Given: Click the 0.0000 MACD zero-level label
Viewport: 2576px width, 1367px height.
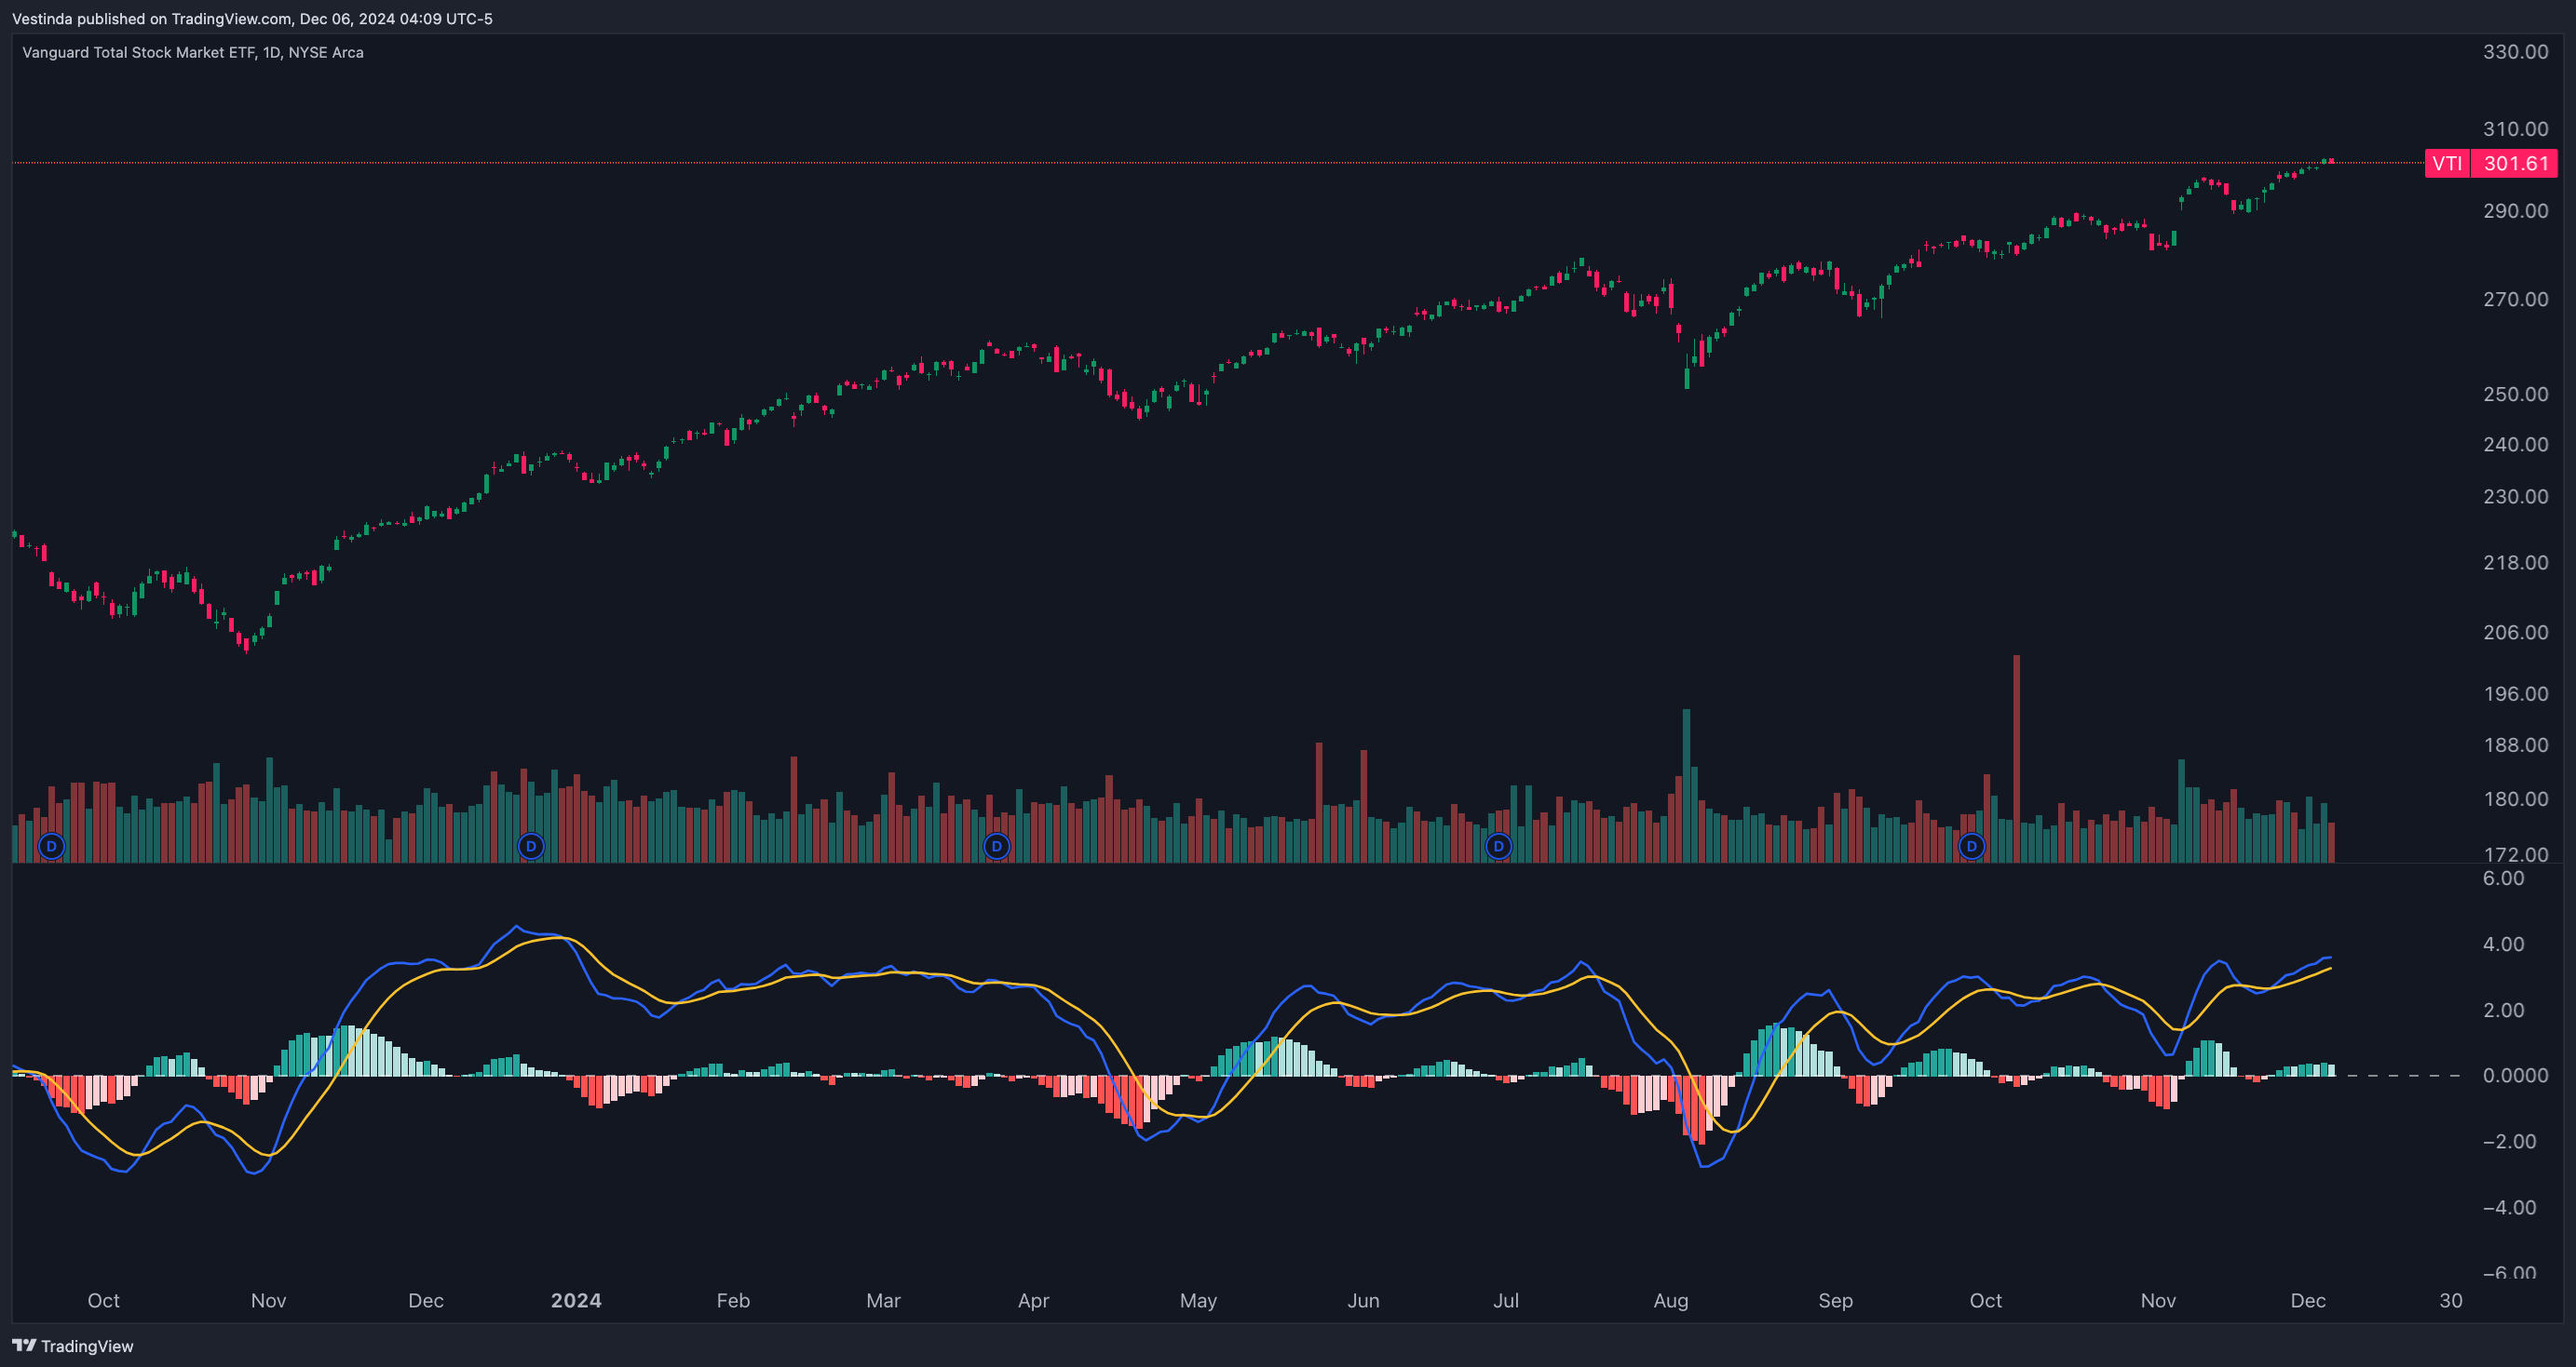Looking at the screenshot, I should point(2516,1075).
